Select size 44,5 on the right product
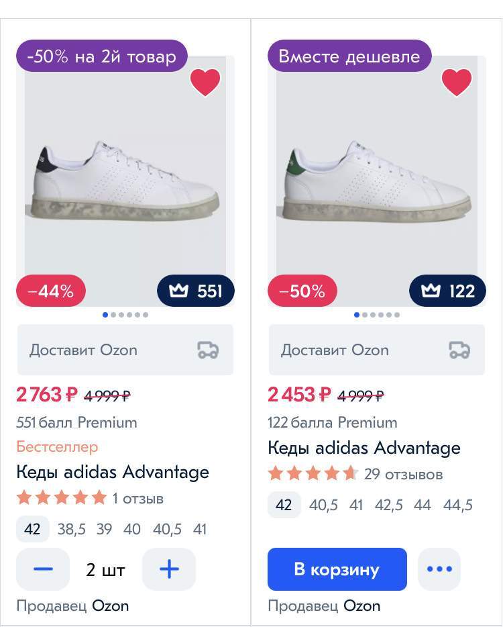Image resolution: width=503 pixels, height=627 pixels. [x=458, y=505]
